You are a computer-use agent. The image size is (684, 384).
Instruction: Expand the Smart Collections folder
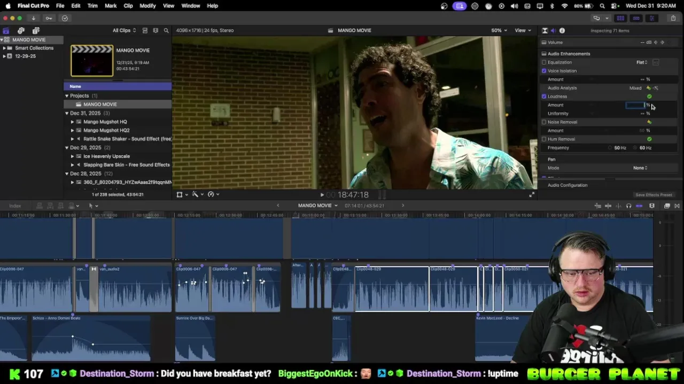tap(4, 48)
